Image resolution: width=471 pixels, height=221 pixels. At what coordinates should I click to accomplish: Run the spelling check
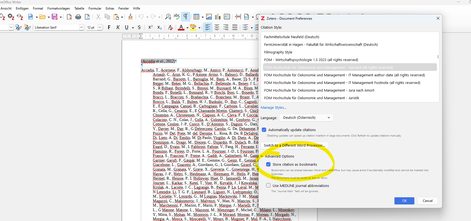[x=177, y=17]
